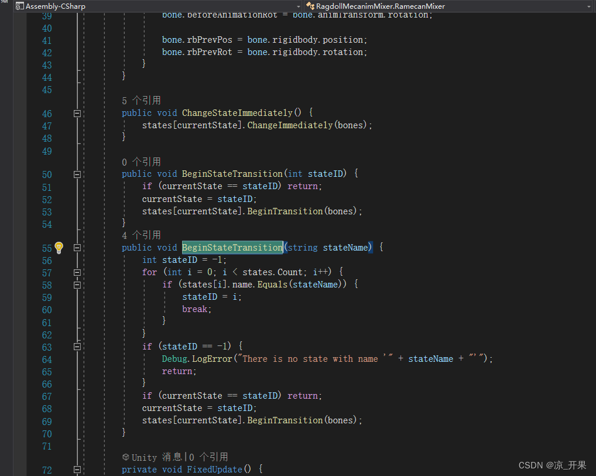
Task: Click line number 64 in the margin
Action: (47, 359)
